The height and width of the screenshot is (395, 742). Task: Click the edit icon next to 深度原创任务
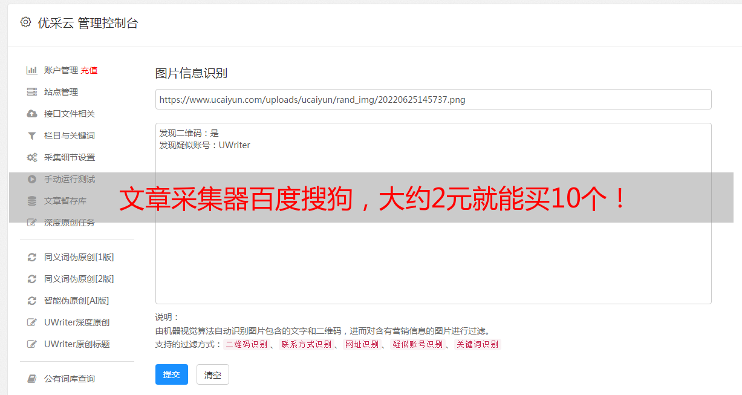32,223
